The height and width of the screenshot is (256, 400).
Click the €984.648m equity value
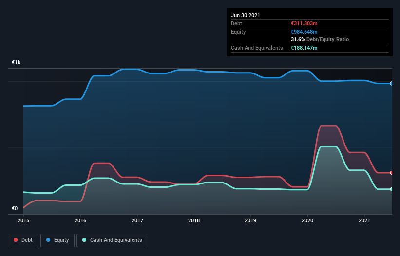[304, 32]
